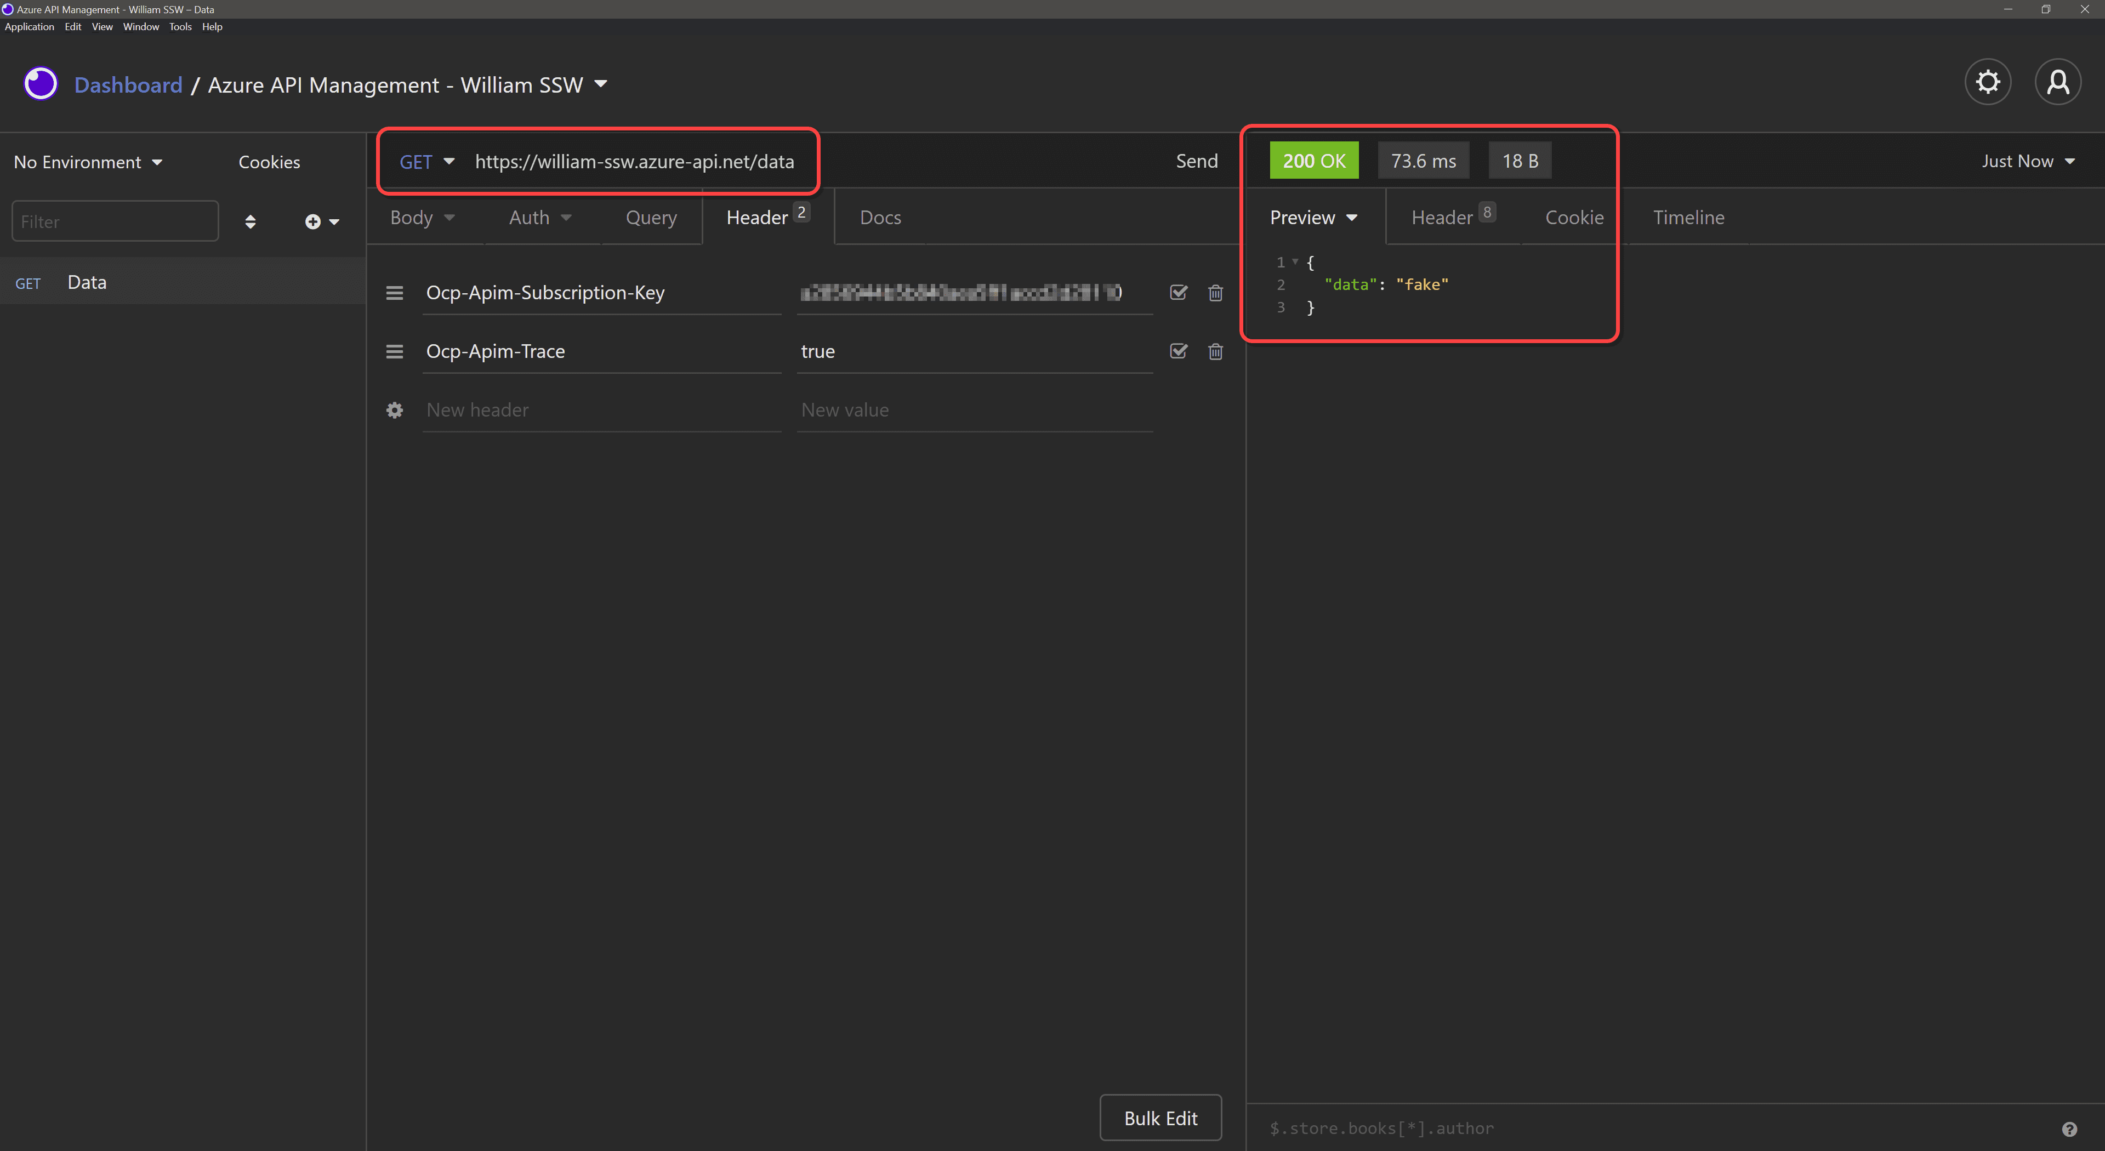The image size is (2105, 1151).
Task: Open the Timeline response tab
Action: (1688, 218)
